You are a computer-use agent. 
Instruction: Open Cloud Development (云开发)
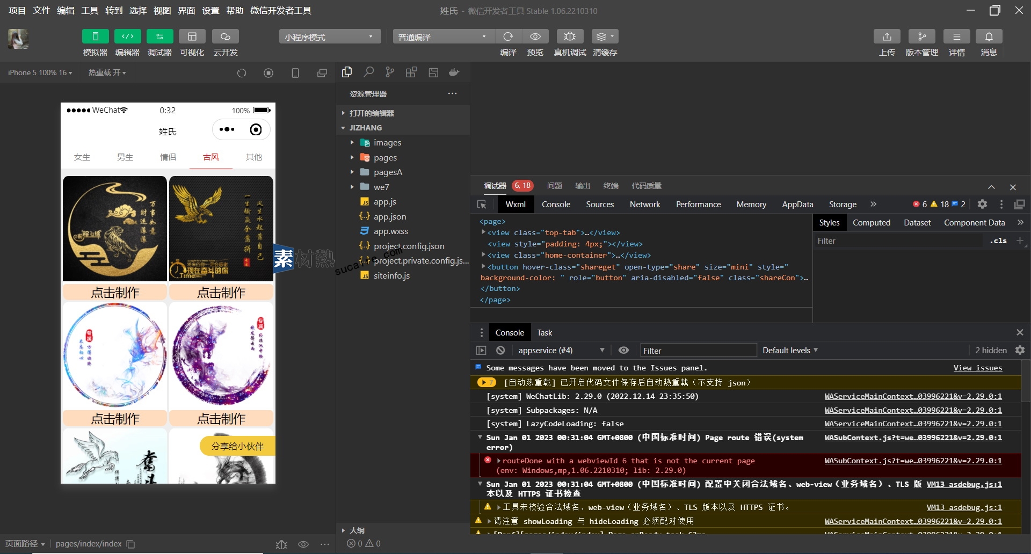[226, 37]
